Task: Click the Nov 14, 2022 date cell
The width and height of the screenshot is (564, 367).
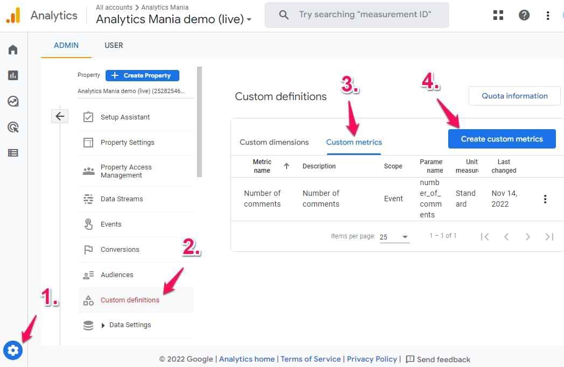Action: tap(504, 199)
